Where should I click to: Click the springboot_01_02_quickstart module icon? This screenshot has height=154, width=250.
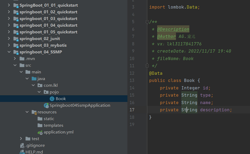[x=16, y=12]
